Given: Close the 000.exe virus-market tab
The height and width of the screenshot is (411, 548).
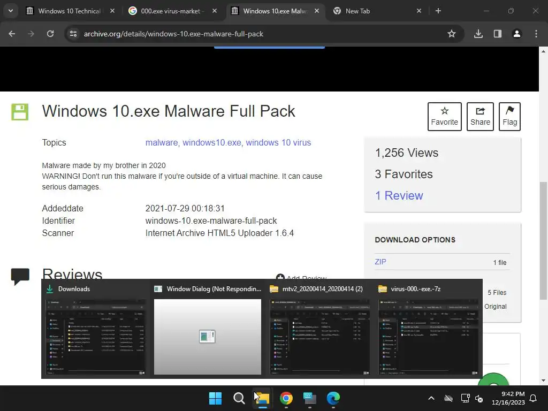Looking at the screenshot, I should pos(215,11).
